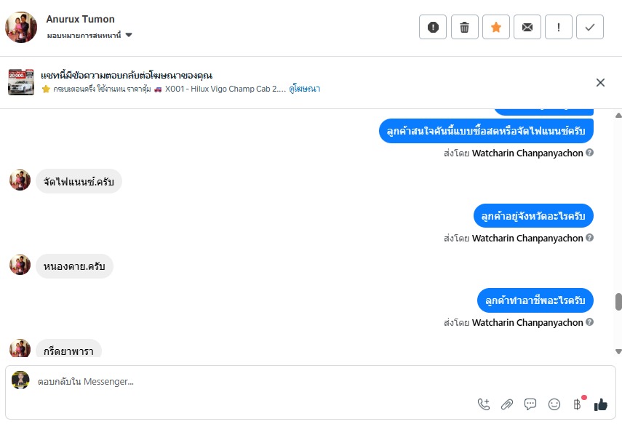This screenshot has width=622, height=424.
Task: Mark conversation done with checkmark button
Action: pyautogui.click(x=590, y=27)
